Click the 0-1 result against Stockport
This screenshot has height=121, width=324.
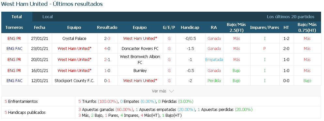107,81
